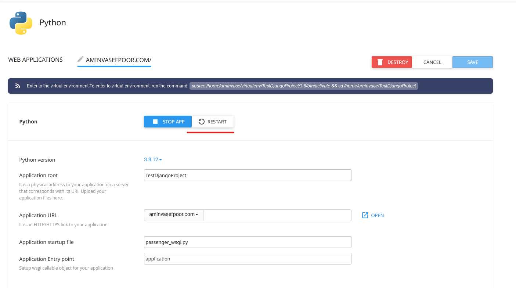
Task: Click the Application root input field
Action: coord(248,175)
